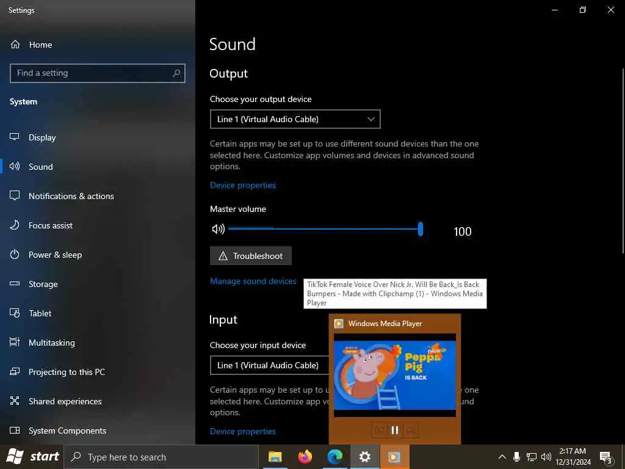Click the Type here to search box

[161, 457]
